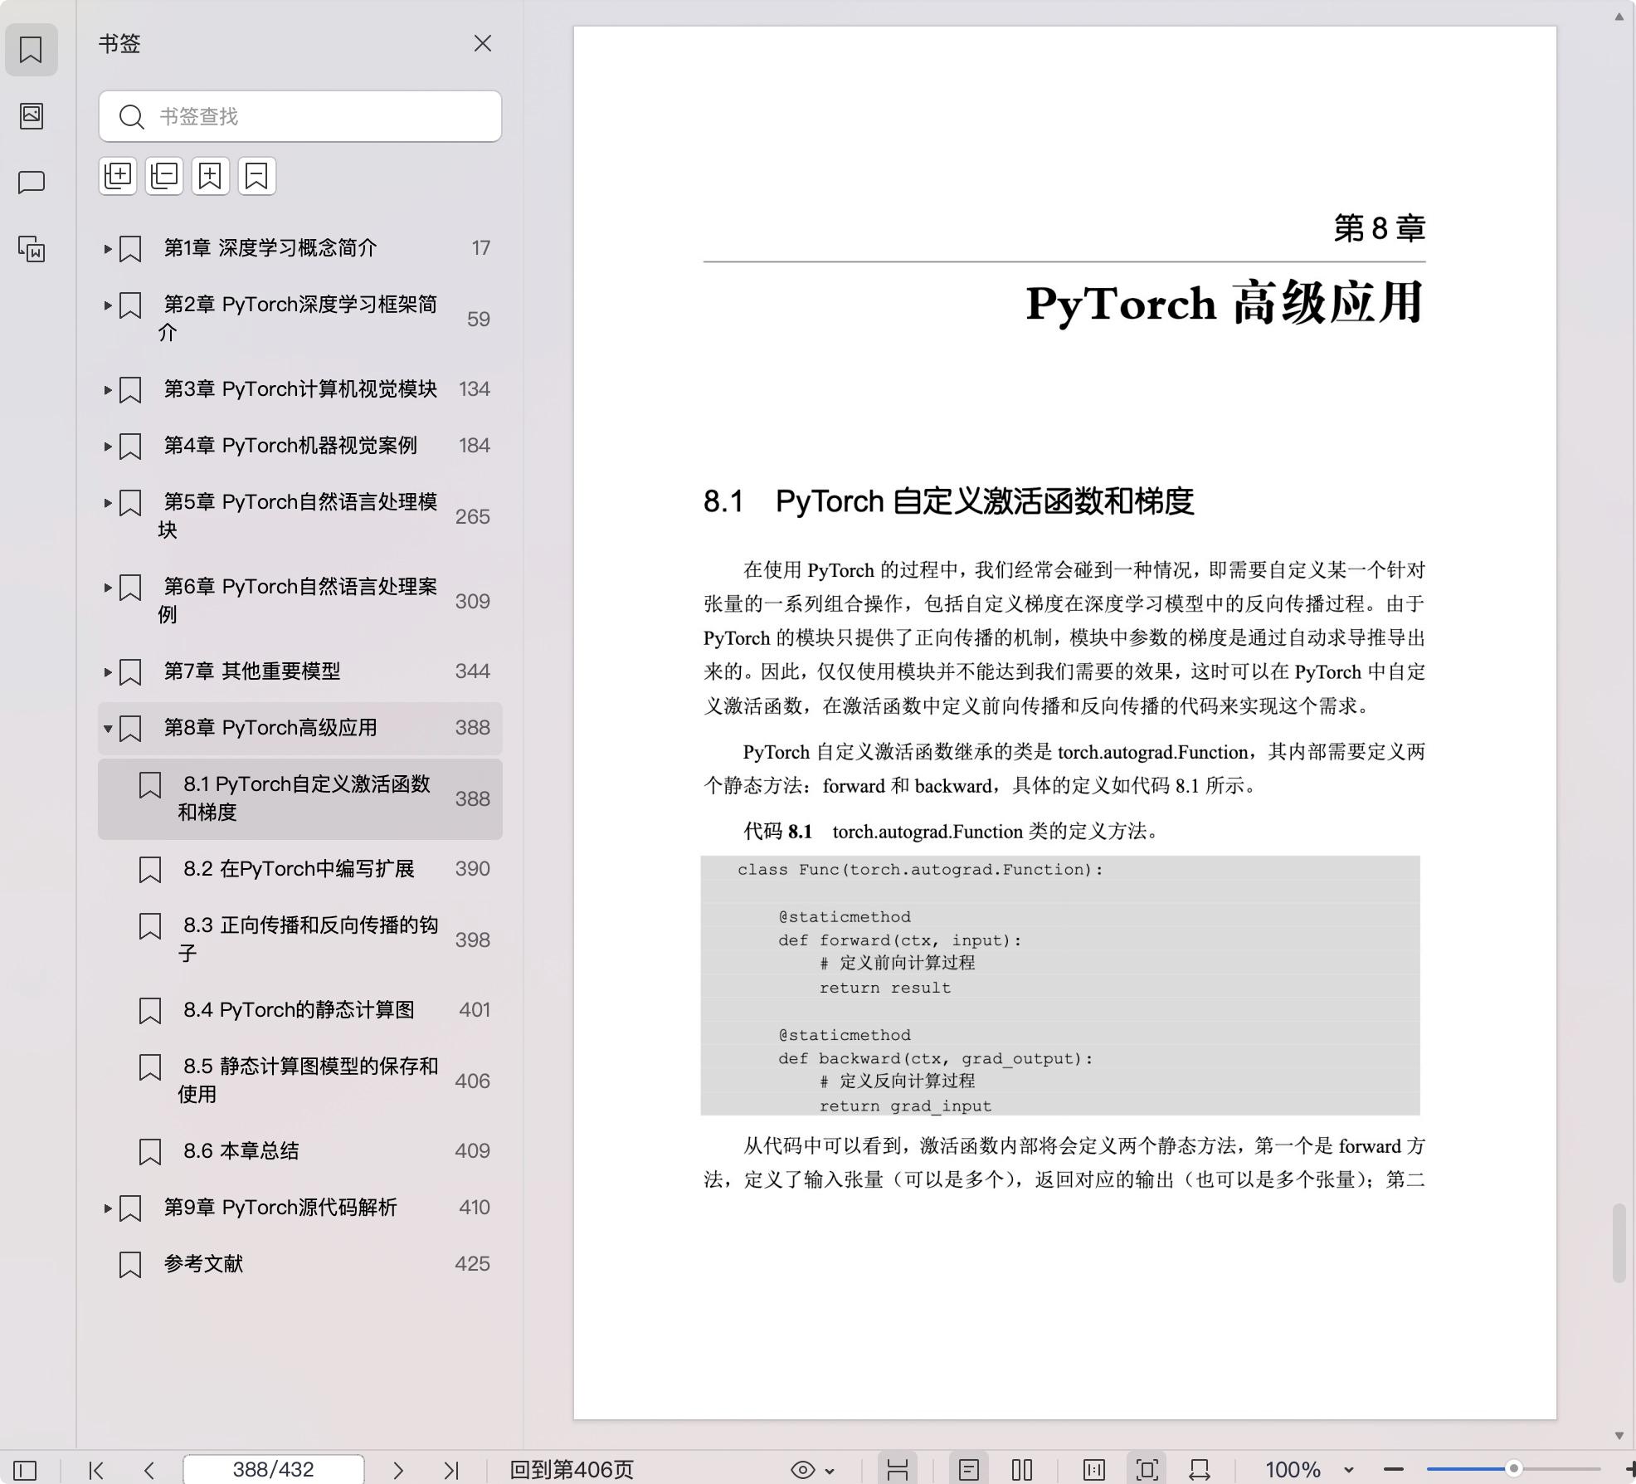The image size is (1636, 1484).
Task: Expand 第3章 PyTorch计算机视觉模块 bookmark
Action: [x=107, y=389]
